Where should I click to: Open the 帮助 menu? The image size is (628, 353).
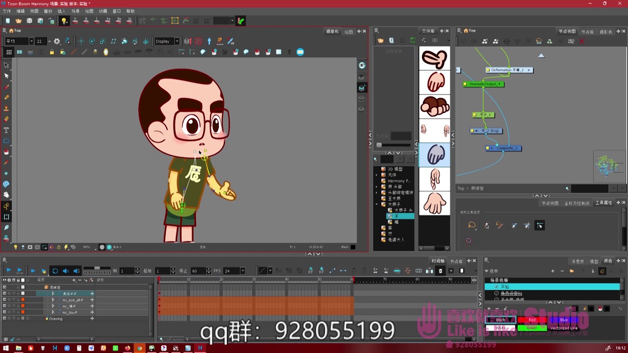tap(131, 11)
